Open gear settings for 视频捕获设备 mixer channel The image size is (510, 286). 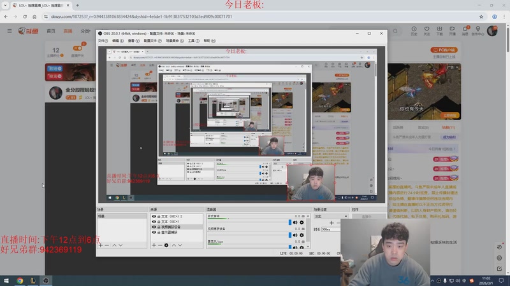(302, 235)
